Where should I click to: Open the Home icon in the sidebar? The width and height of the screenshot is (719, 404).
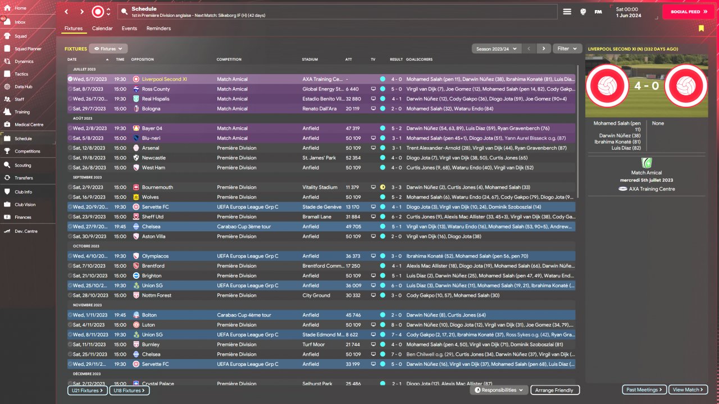pyautogui.click(x=7, y=8)
